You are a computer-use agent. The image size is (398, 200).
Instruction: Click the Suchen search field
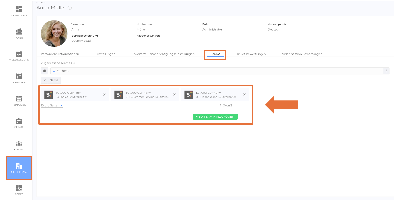click(x=216, y=71)
